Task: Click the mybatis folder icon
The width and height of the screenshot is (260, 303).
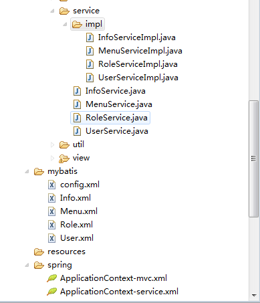Action: (x=39, y=171)
